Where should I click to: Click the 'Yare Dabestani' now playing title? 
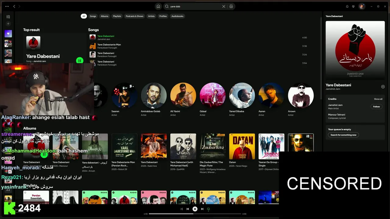click(338, 85)
